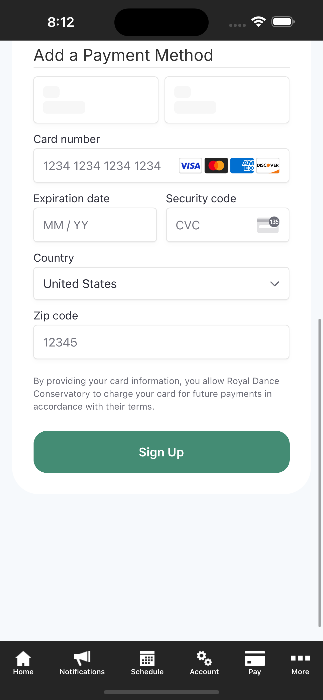Submit with the Sign Up button
Viewport: 323px width, 700px height.
click(x=161, y=452)
